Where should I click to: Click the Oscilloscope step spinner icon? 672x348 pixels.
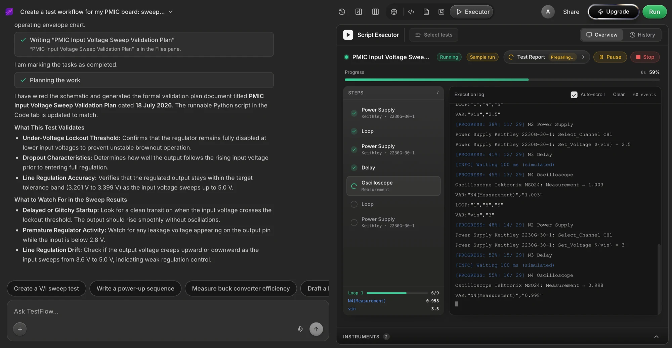[354, 186]
